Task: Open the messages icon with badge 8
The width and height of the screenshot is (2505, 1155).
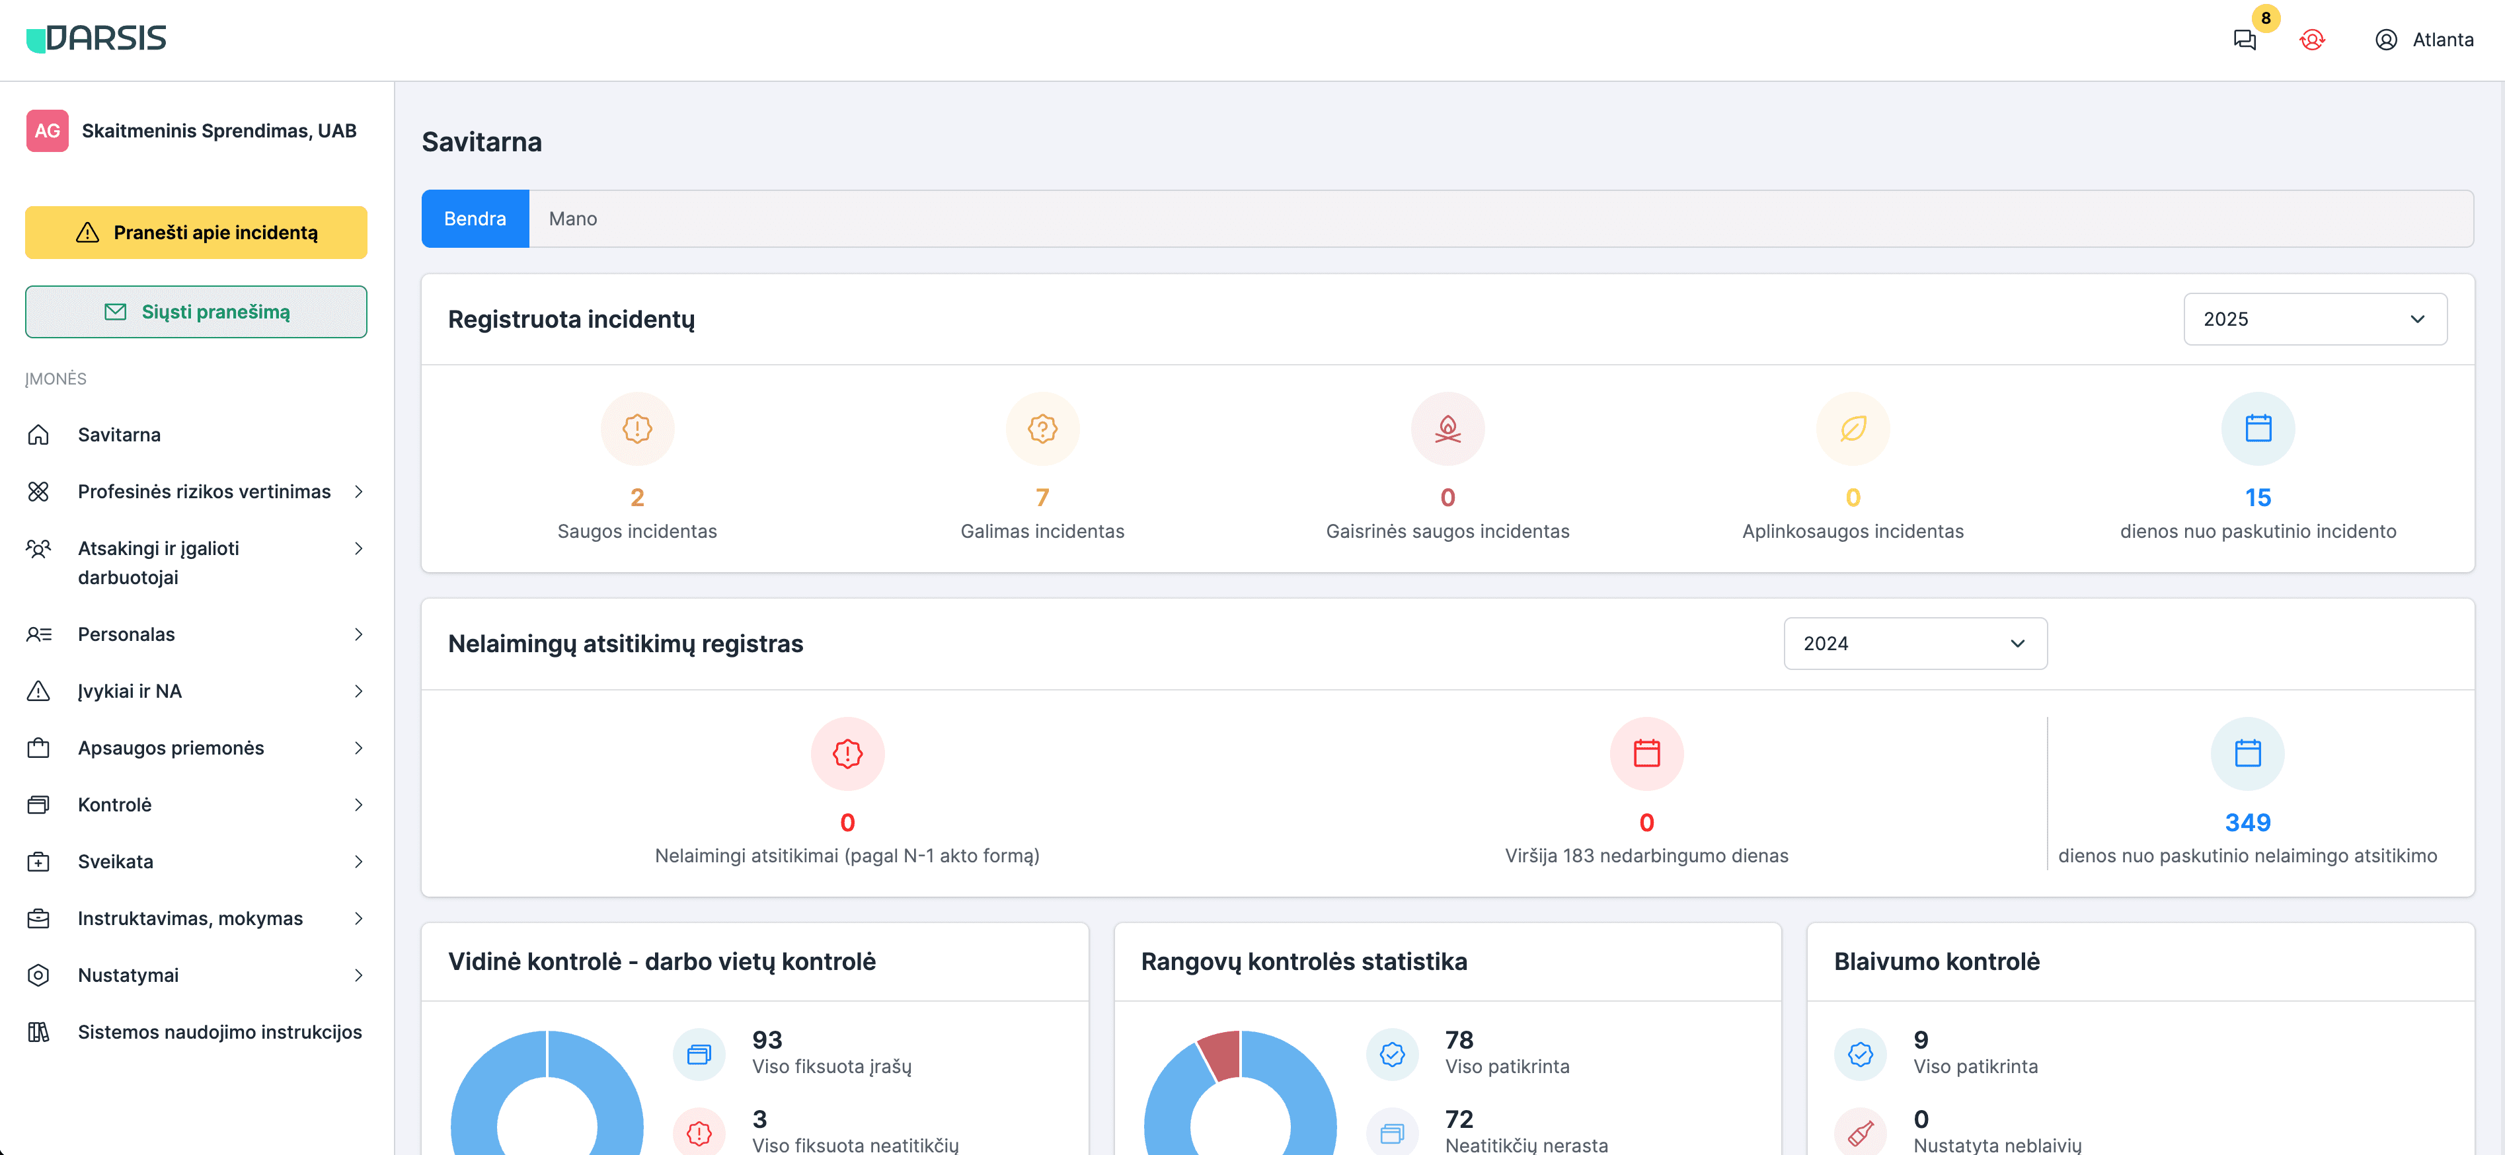Action: (2245, 40)
